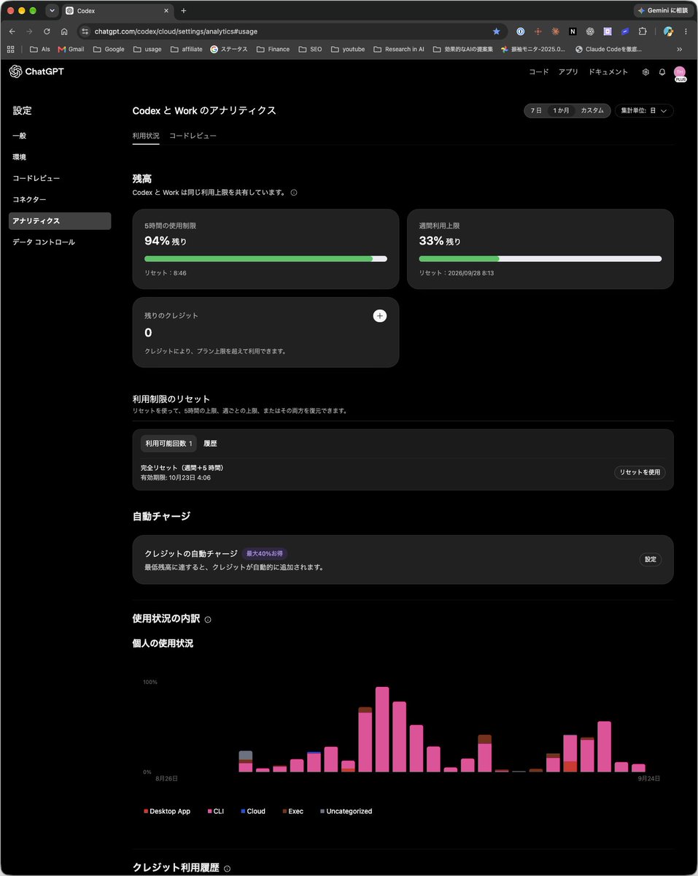Screen dimensions: 698x876
Task: Switch to the 利用状況 tab
Action: tap(146, 136)
